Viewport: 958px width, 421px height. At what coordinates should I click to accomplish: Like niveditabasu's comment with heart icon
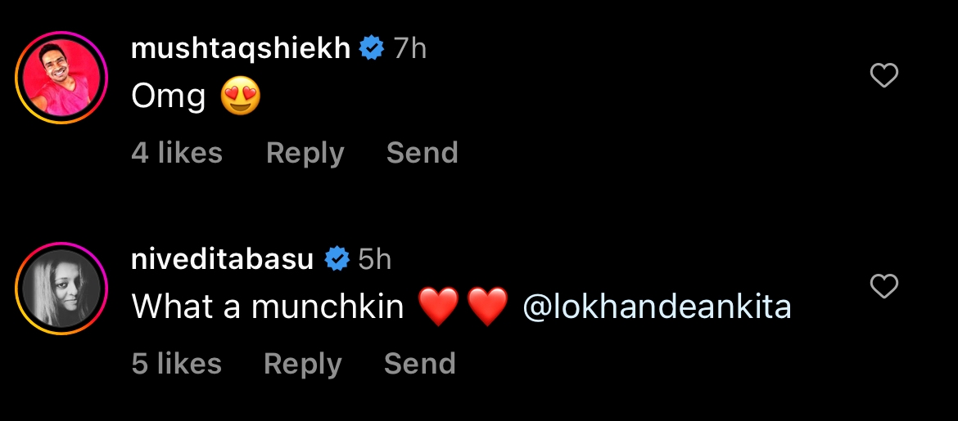(883, 287)
